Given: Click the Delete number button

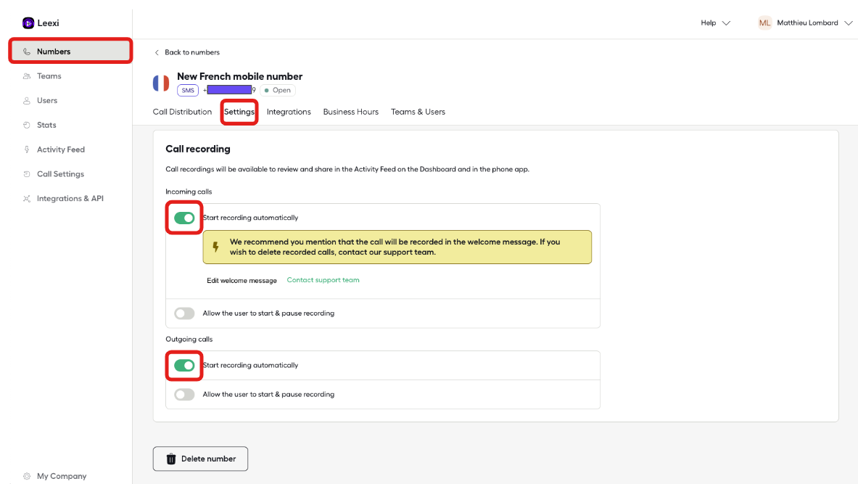Looking at the screenshot, I should [200, 459].
